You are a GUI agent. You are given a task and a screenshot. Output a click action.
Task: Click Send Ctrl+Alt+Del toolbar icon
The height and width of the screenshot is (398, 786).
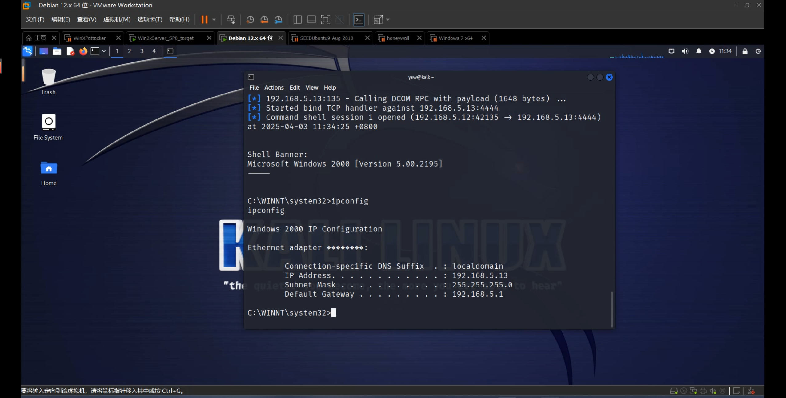(231, 20)
